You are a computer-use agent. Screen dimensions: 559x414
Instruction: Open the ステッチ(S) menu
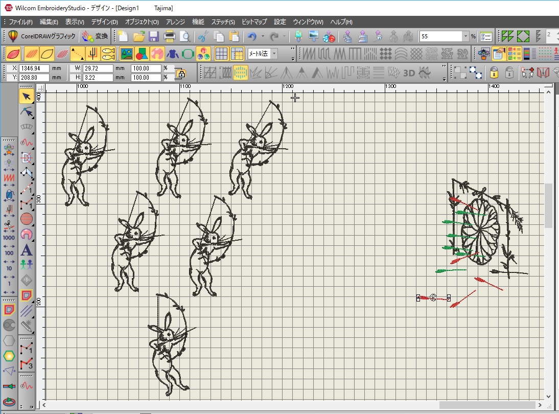pyautogui.click(x=223, y=22)
